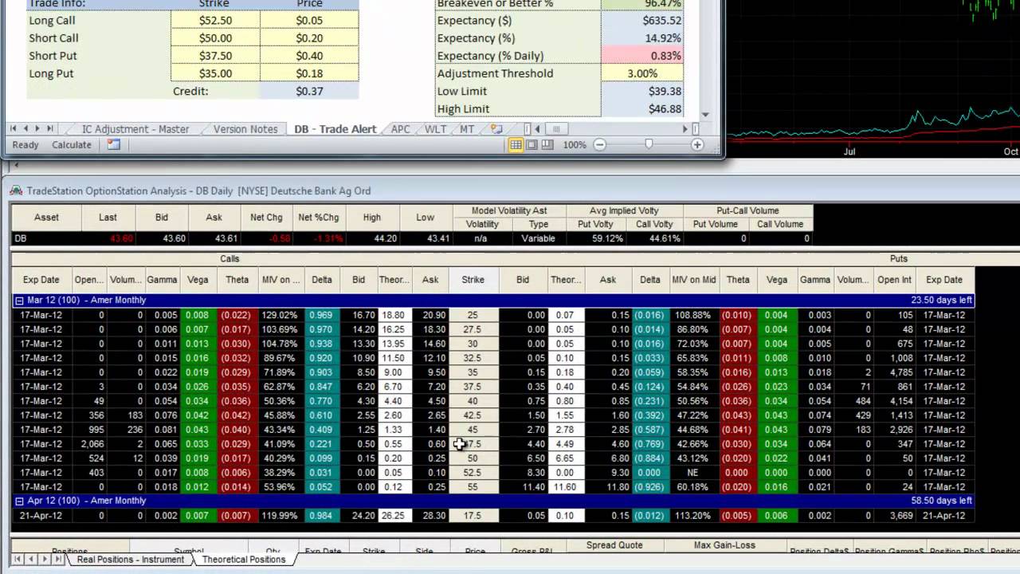Image resolution: width=1020 pixels, height=574 pixels.
Task: Click Excel next sheet navigation arrow
Action: [x=37, y=128]
